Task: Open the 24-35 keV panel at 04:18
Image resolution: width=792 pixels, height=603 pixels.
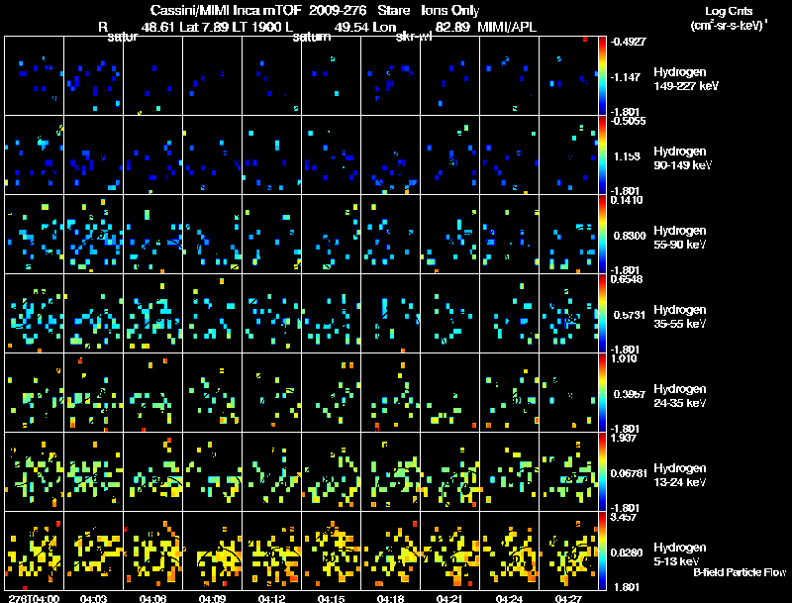Action: (x=390, y=393)
